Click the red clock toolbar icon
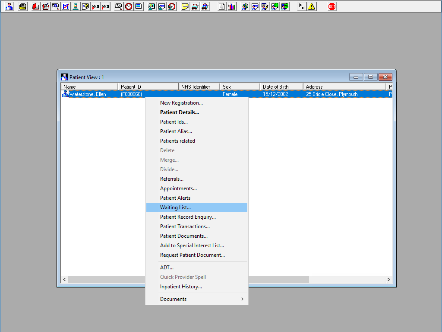Screen dimensions: 442x332 [129, 6]
